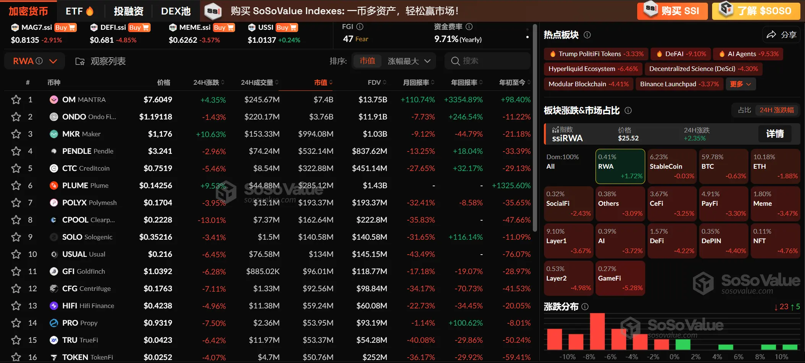Screen dimensions: 805x363
Task: Switch market view to 占比 mode
Action: (x=744, y=110)
